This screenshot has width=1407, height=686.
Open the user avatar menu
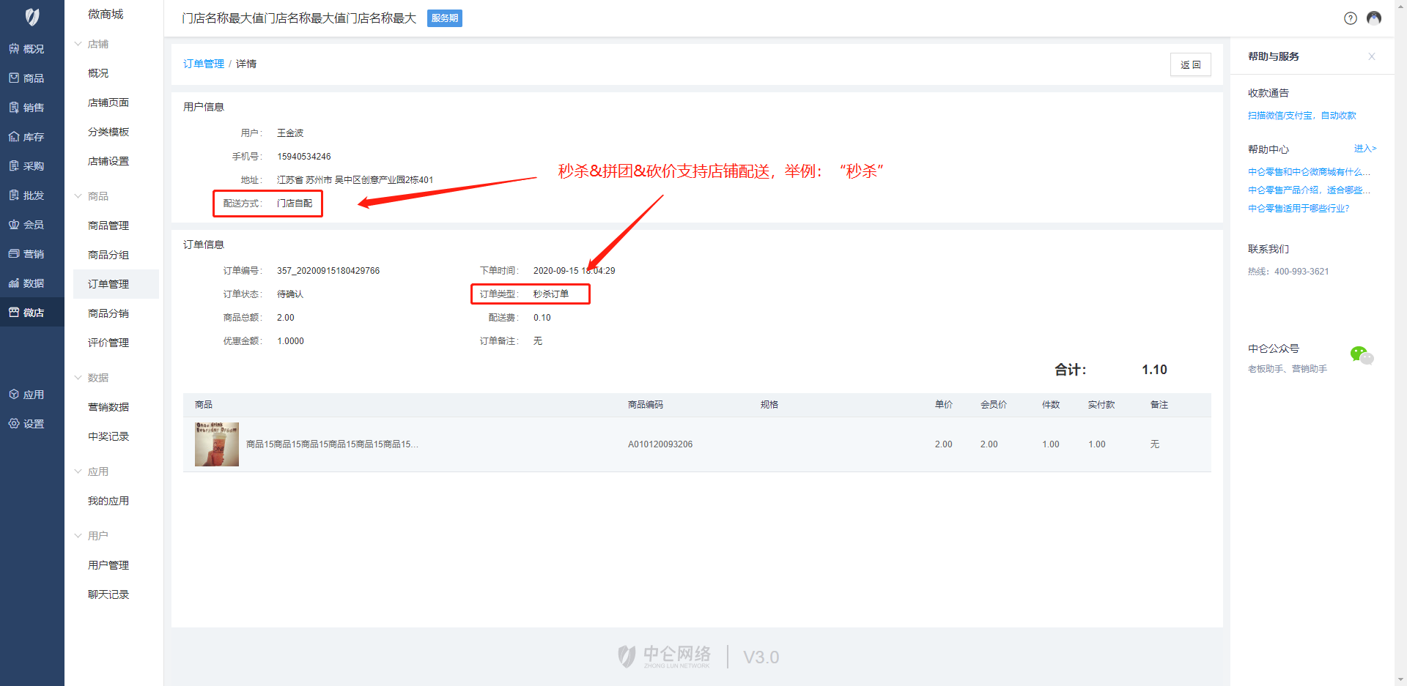click(x=1374, y=18)
